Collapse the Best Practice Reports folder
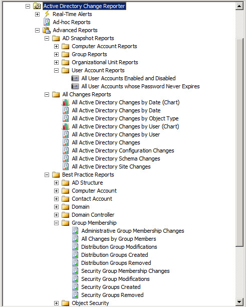Screen dimensions: 246x307 [x=47, y=175]
